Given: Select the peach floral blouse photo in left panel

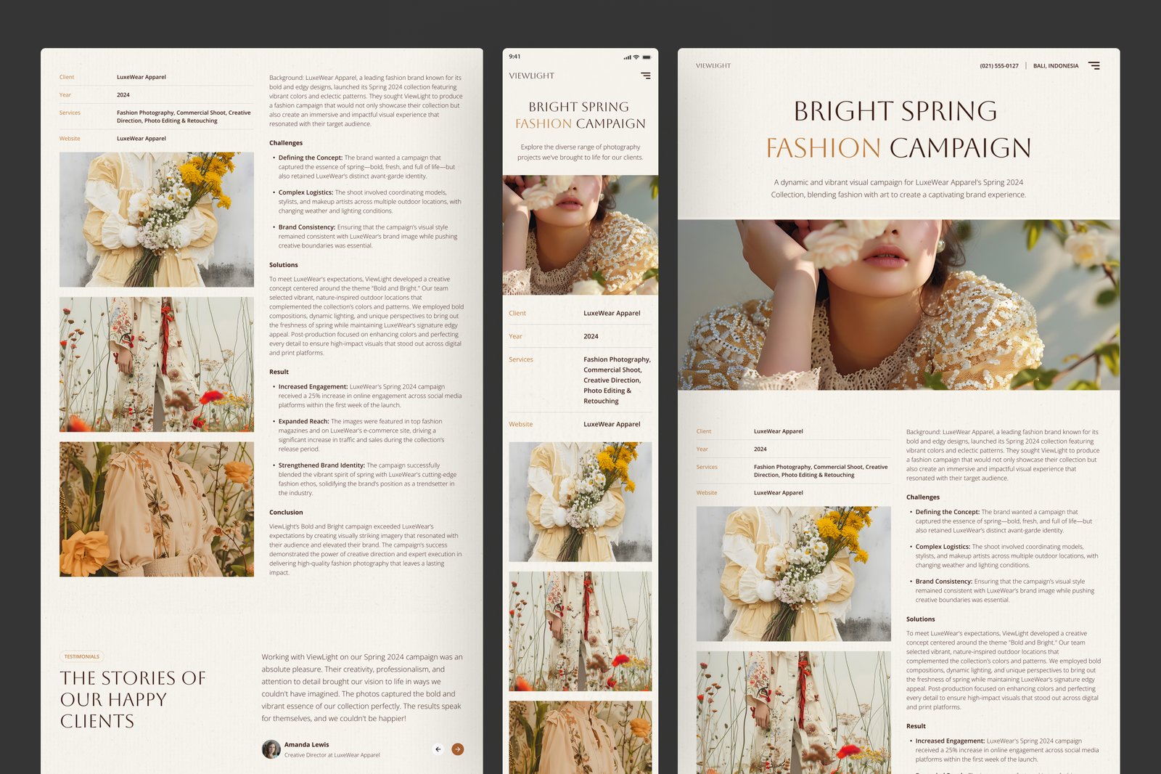Looking at the screenshot, I should coord(157,509).
